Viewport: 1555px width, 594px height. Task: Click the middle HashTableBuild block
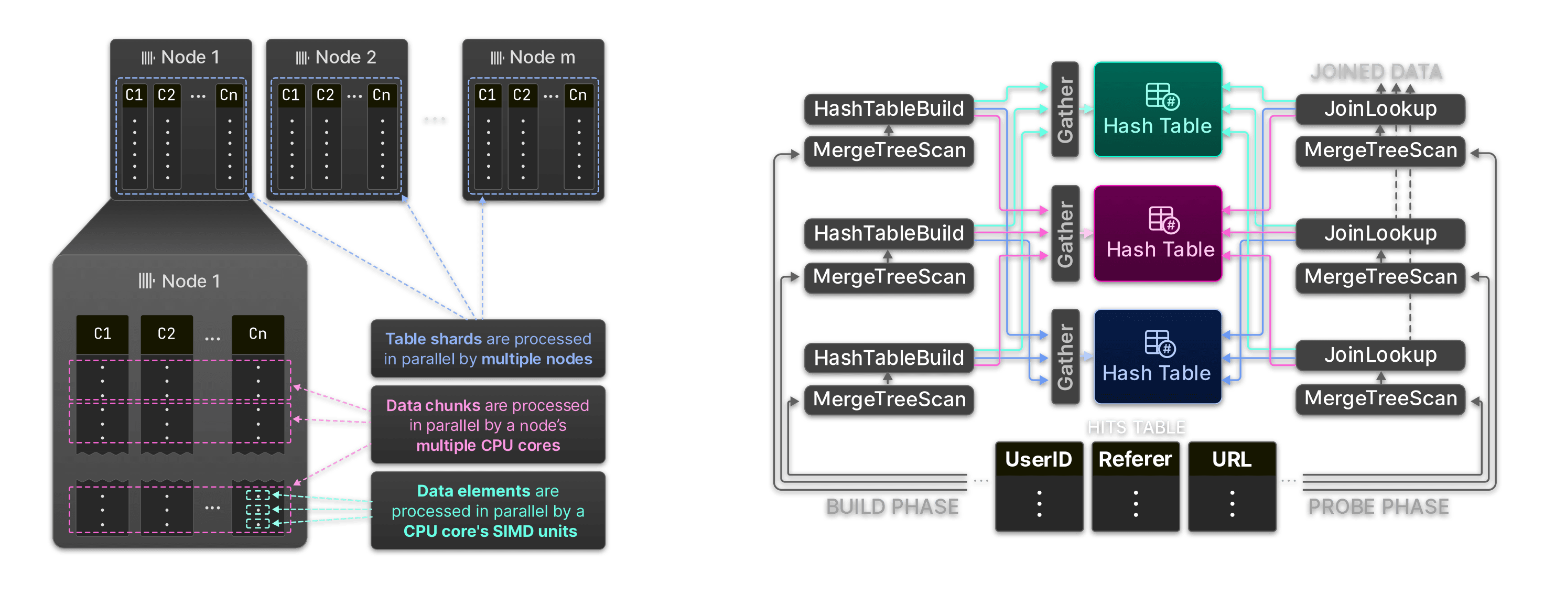coord(889,234)
